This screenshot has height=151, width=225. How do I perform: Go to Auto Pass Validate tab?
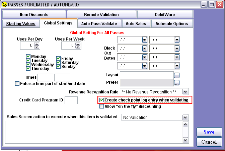[99, 23]
